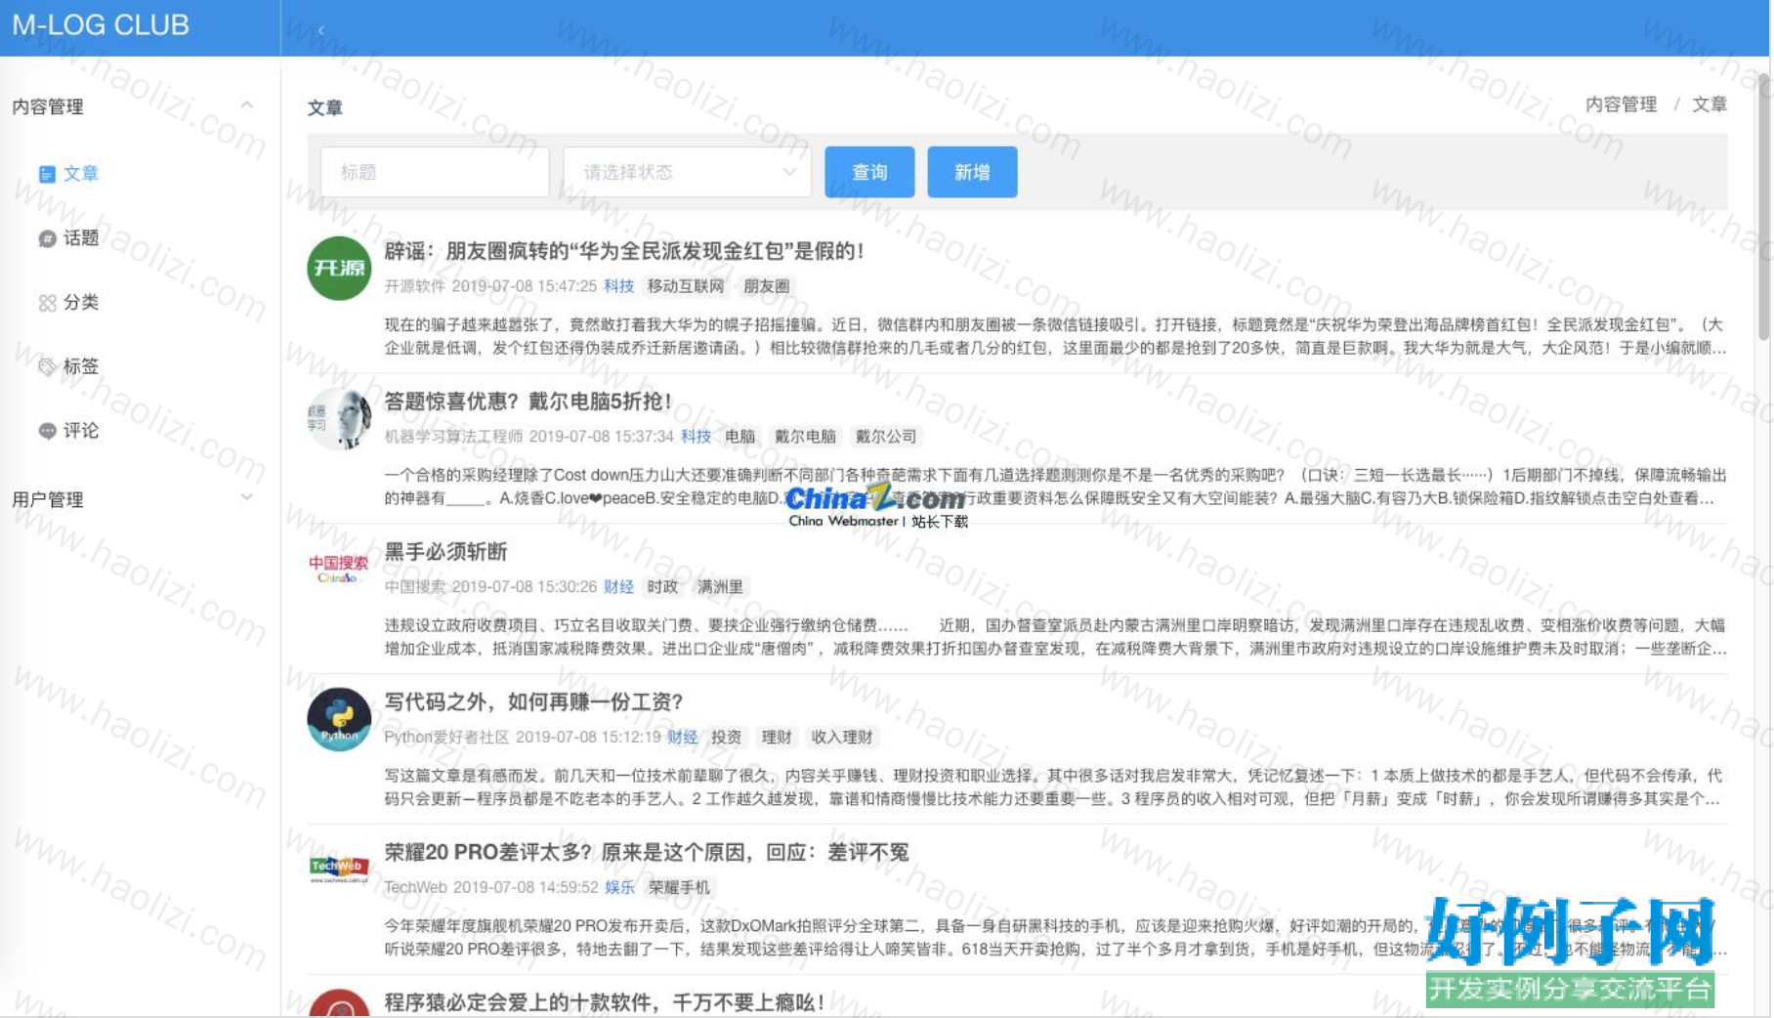
Task: Open article 答题惊喜优惠？戴尔电脑5折抢 title
Action: pyautogui.click(x=528, y=402)
